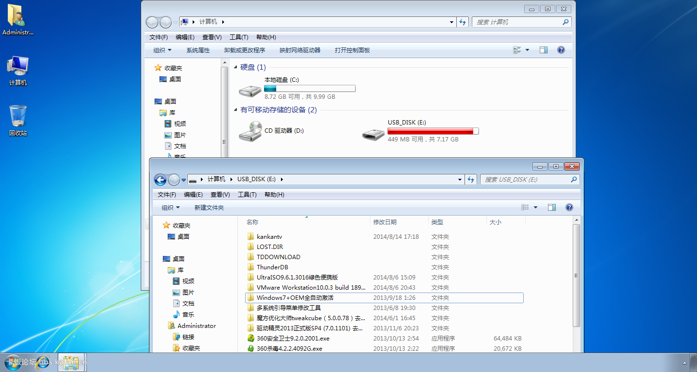The height and width of the screenshot is (372, 697).
Task: Open 工具(T) menu in USB_DISK window
Action: [x=247, y=195]
